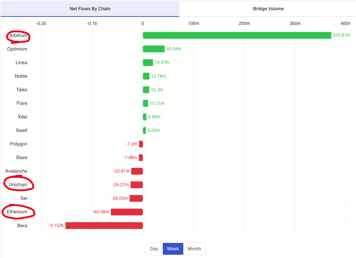Image resolution: width=356 pixels, height=258 pixels.
Task: Open the Bridge Volume tab
Action: click(x=268, y=9)
